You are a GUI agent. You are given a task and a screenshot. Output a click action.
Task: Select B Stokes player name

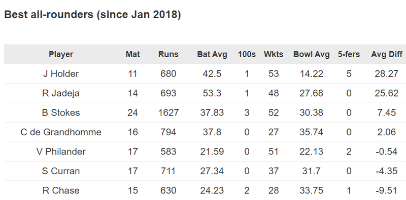point(61,113)
